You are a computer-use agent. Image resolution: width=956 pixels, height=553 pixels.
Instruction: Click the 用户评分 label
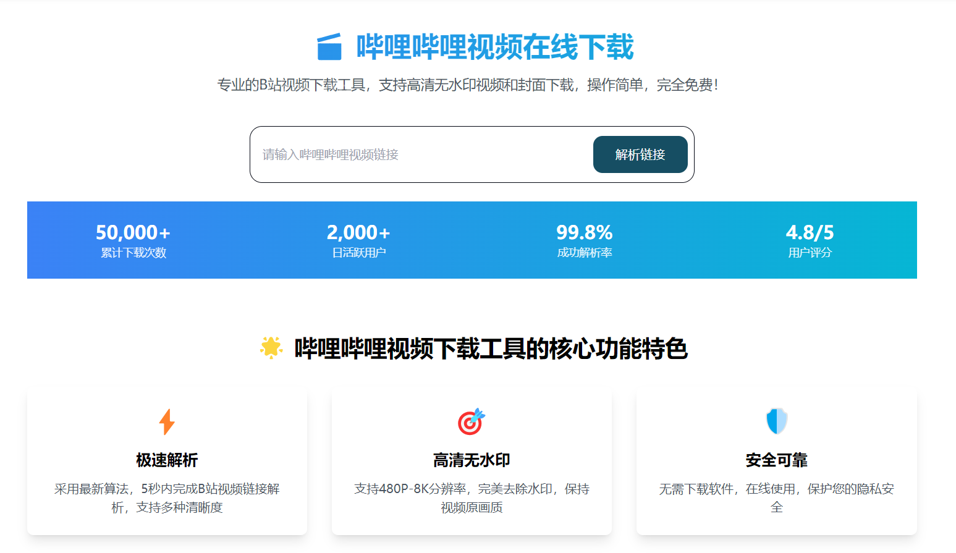(810, 253)
